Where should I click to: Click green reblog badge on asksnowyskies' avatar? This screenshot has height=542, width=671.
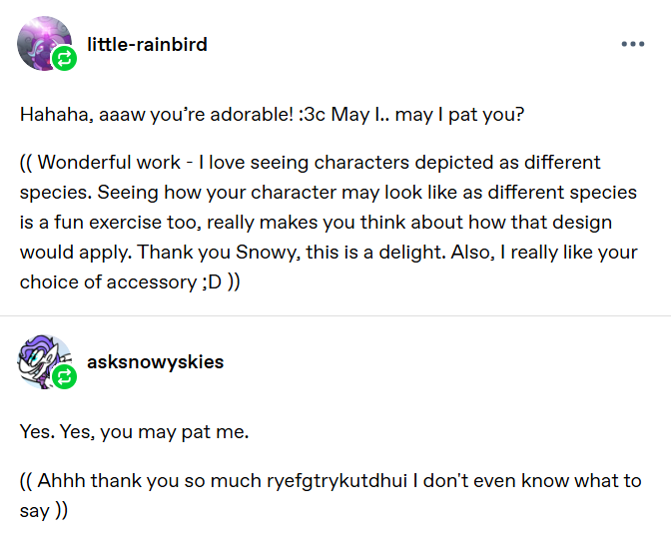point(65,377)
